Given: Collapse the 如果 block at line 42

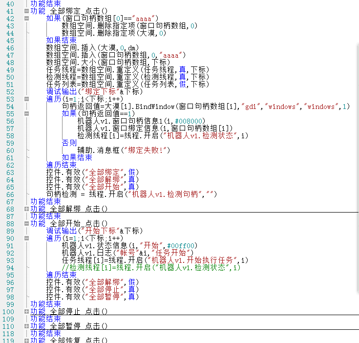Looking at the screenshot, I should [26, 18].
